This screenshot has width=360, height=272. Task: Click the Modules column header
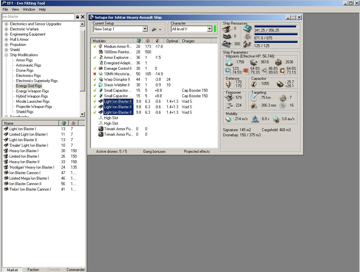tap(112, 41)
